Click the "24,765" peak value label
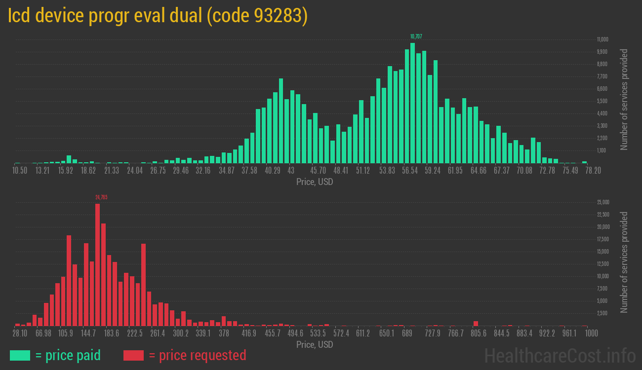The image size is (642, 370). tap(102, 197)
